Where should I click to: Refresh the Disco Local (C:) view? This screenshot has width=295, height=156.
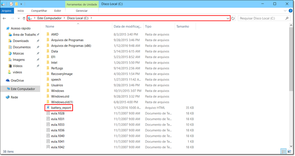coord(233,18)
